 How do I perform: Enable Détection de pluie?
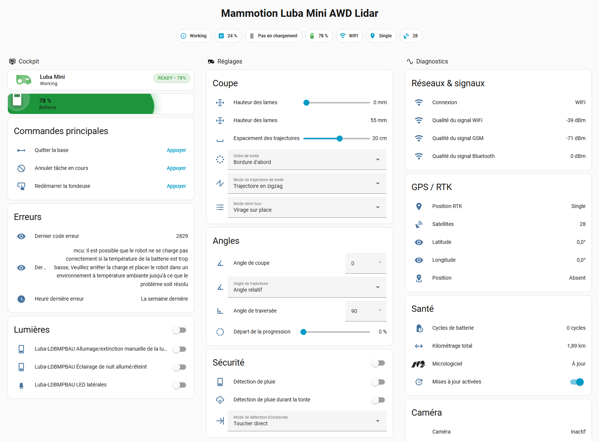tap(378, 382)
